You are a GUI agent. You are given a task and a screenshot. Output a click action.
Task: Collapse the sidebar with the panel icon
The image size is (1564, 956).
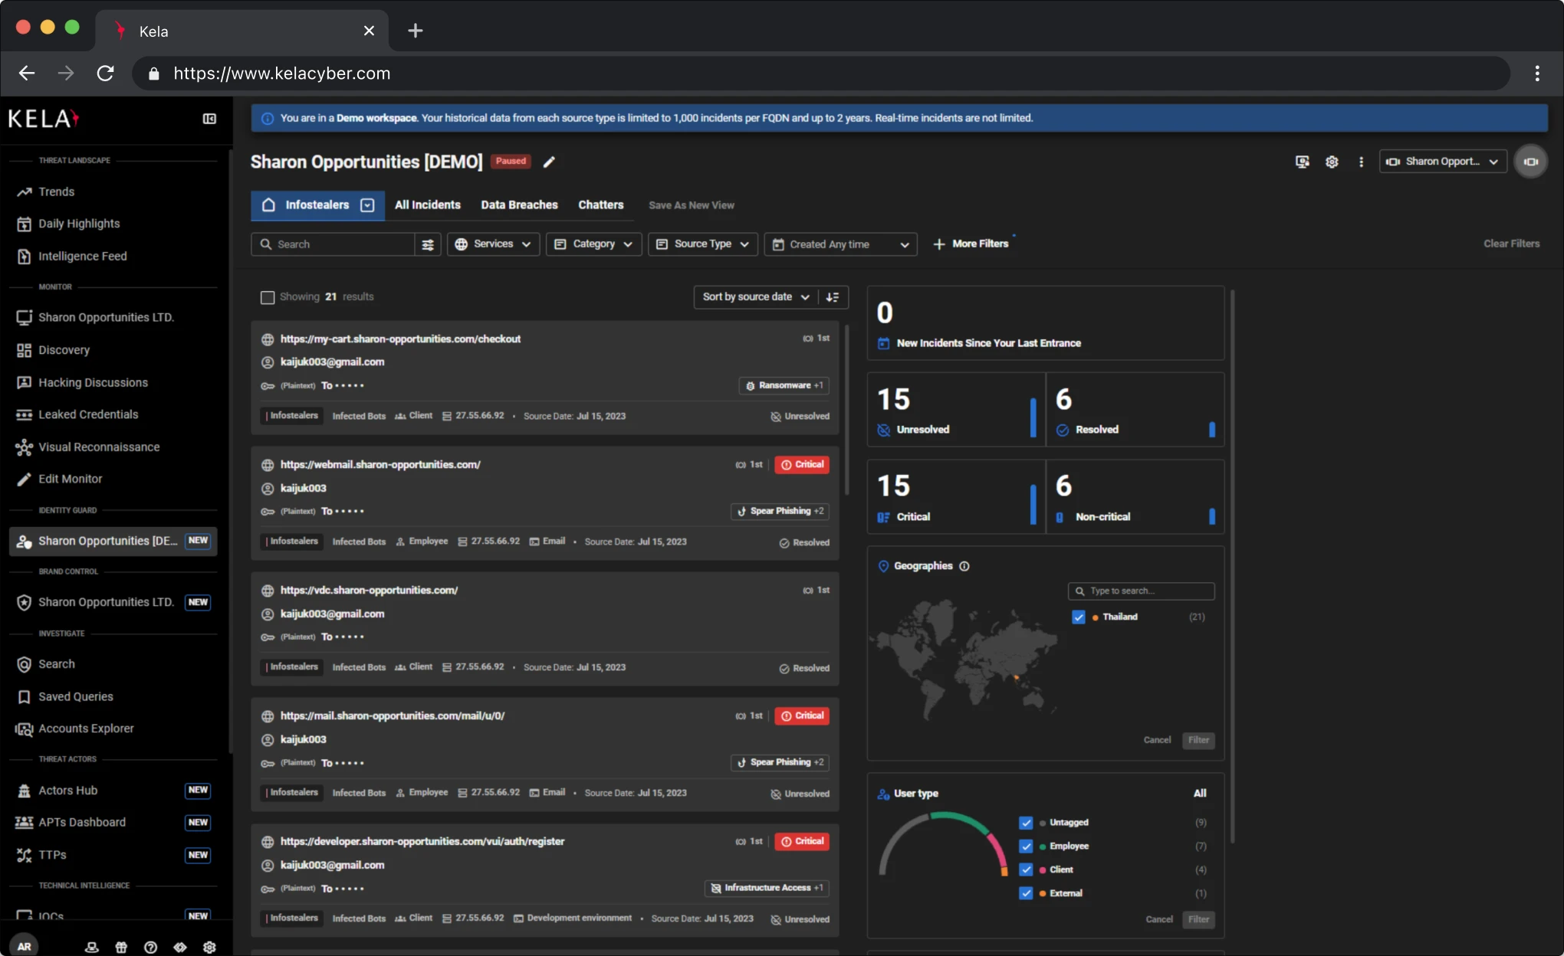pyautogui.click(x=209, y=119)
